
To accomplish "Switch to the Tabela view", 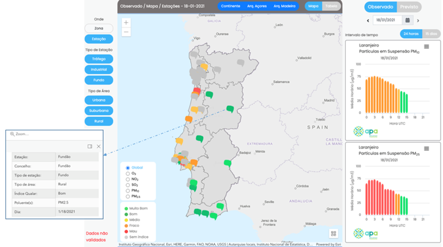I will 331,7.
